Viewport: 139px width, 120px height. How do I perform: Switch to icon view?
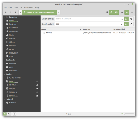point(122,12)
